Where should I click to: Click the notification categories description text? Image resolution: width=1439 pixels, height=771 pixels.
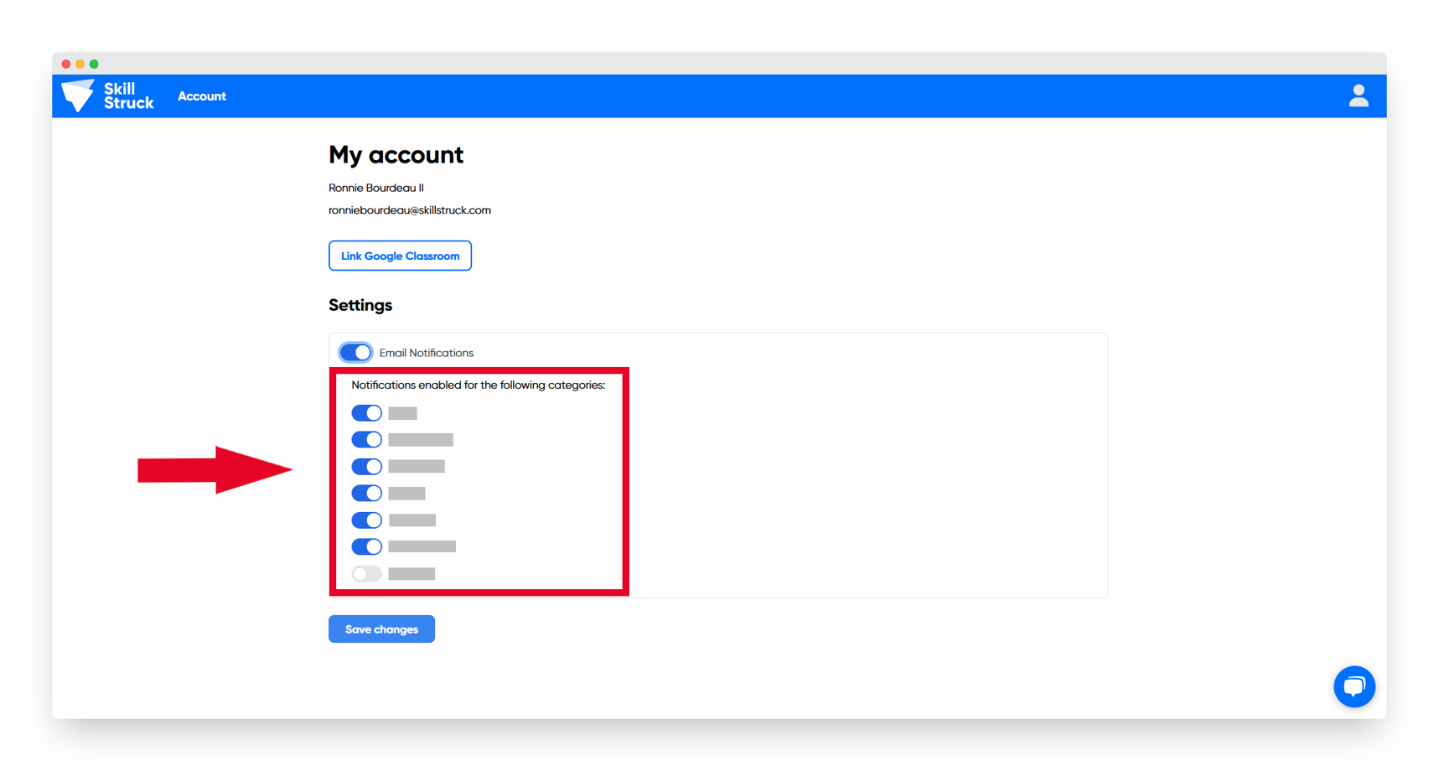pos(477,385)
